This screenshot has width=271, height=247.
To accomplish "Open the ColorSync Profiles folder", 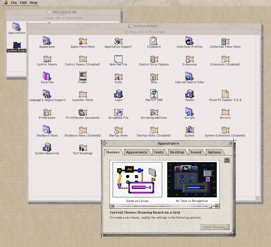I will pyautogui.click(x=189, y=41).
